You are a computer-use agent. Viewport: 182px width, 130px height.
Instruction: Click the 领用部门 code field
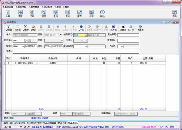tap(79, 35)
